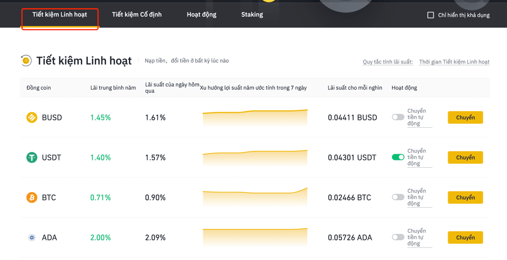Disable auto-transfer toggle for USDT
Viewport: 507px width, 260px height.
[x=398, y=157]
